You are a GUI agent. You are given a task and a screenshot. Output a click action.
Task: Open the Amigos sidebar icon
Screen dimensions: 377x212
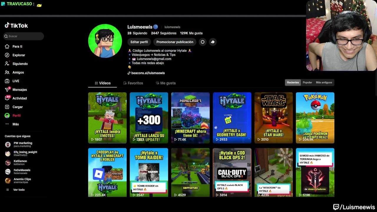pyautogui.click(x=7, y=72)
